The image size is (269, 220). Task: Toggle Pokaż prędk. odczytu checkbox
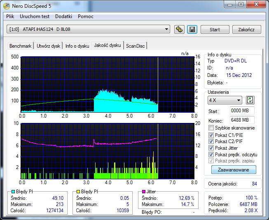click(211, 155)
